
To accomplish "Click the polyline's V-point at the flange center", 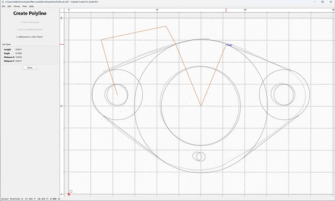I will click(201, 106).
